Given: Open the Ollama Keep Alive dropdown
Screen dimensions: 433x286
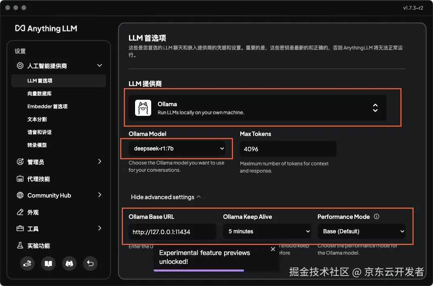Looking at the screenshot, I should pos(267,231).
